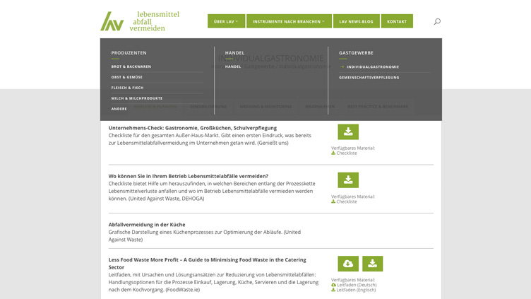
Task: Download the 'Wo können Sie' checklist green button
Action: (x=348, y=180)
